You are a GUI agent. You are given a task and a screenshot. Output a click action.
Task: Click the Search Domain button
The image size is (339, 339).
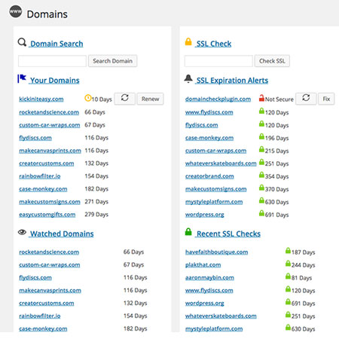point(112,61)
